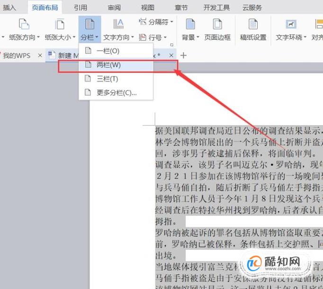323x289 pixels.
Task: Expand the 文字环绕 dropdown arrow
Action: 305,37
